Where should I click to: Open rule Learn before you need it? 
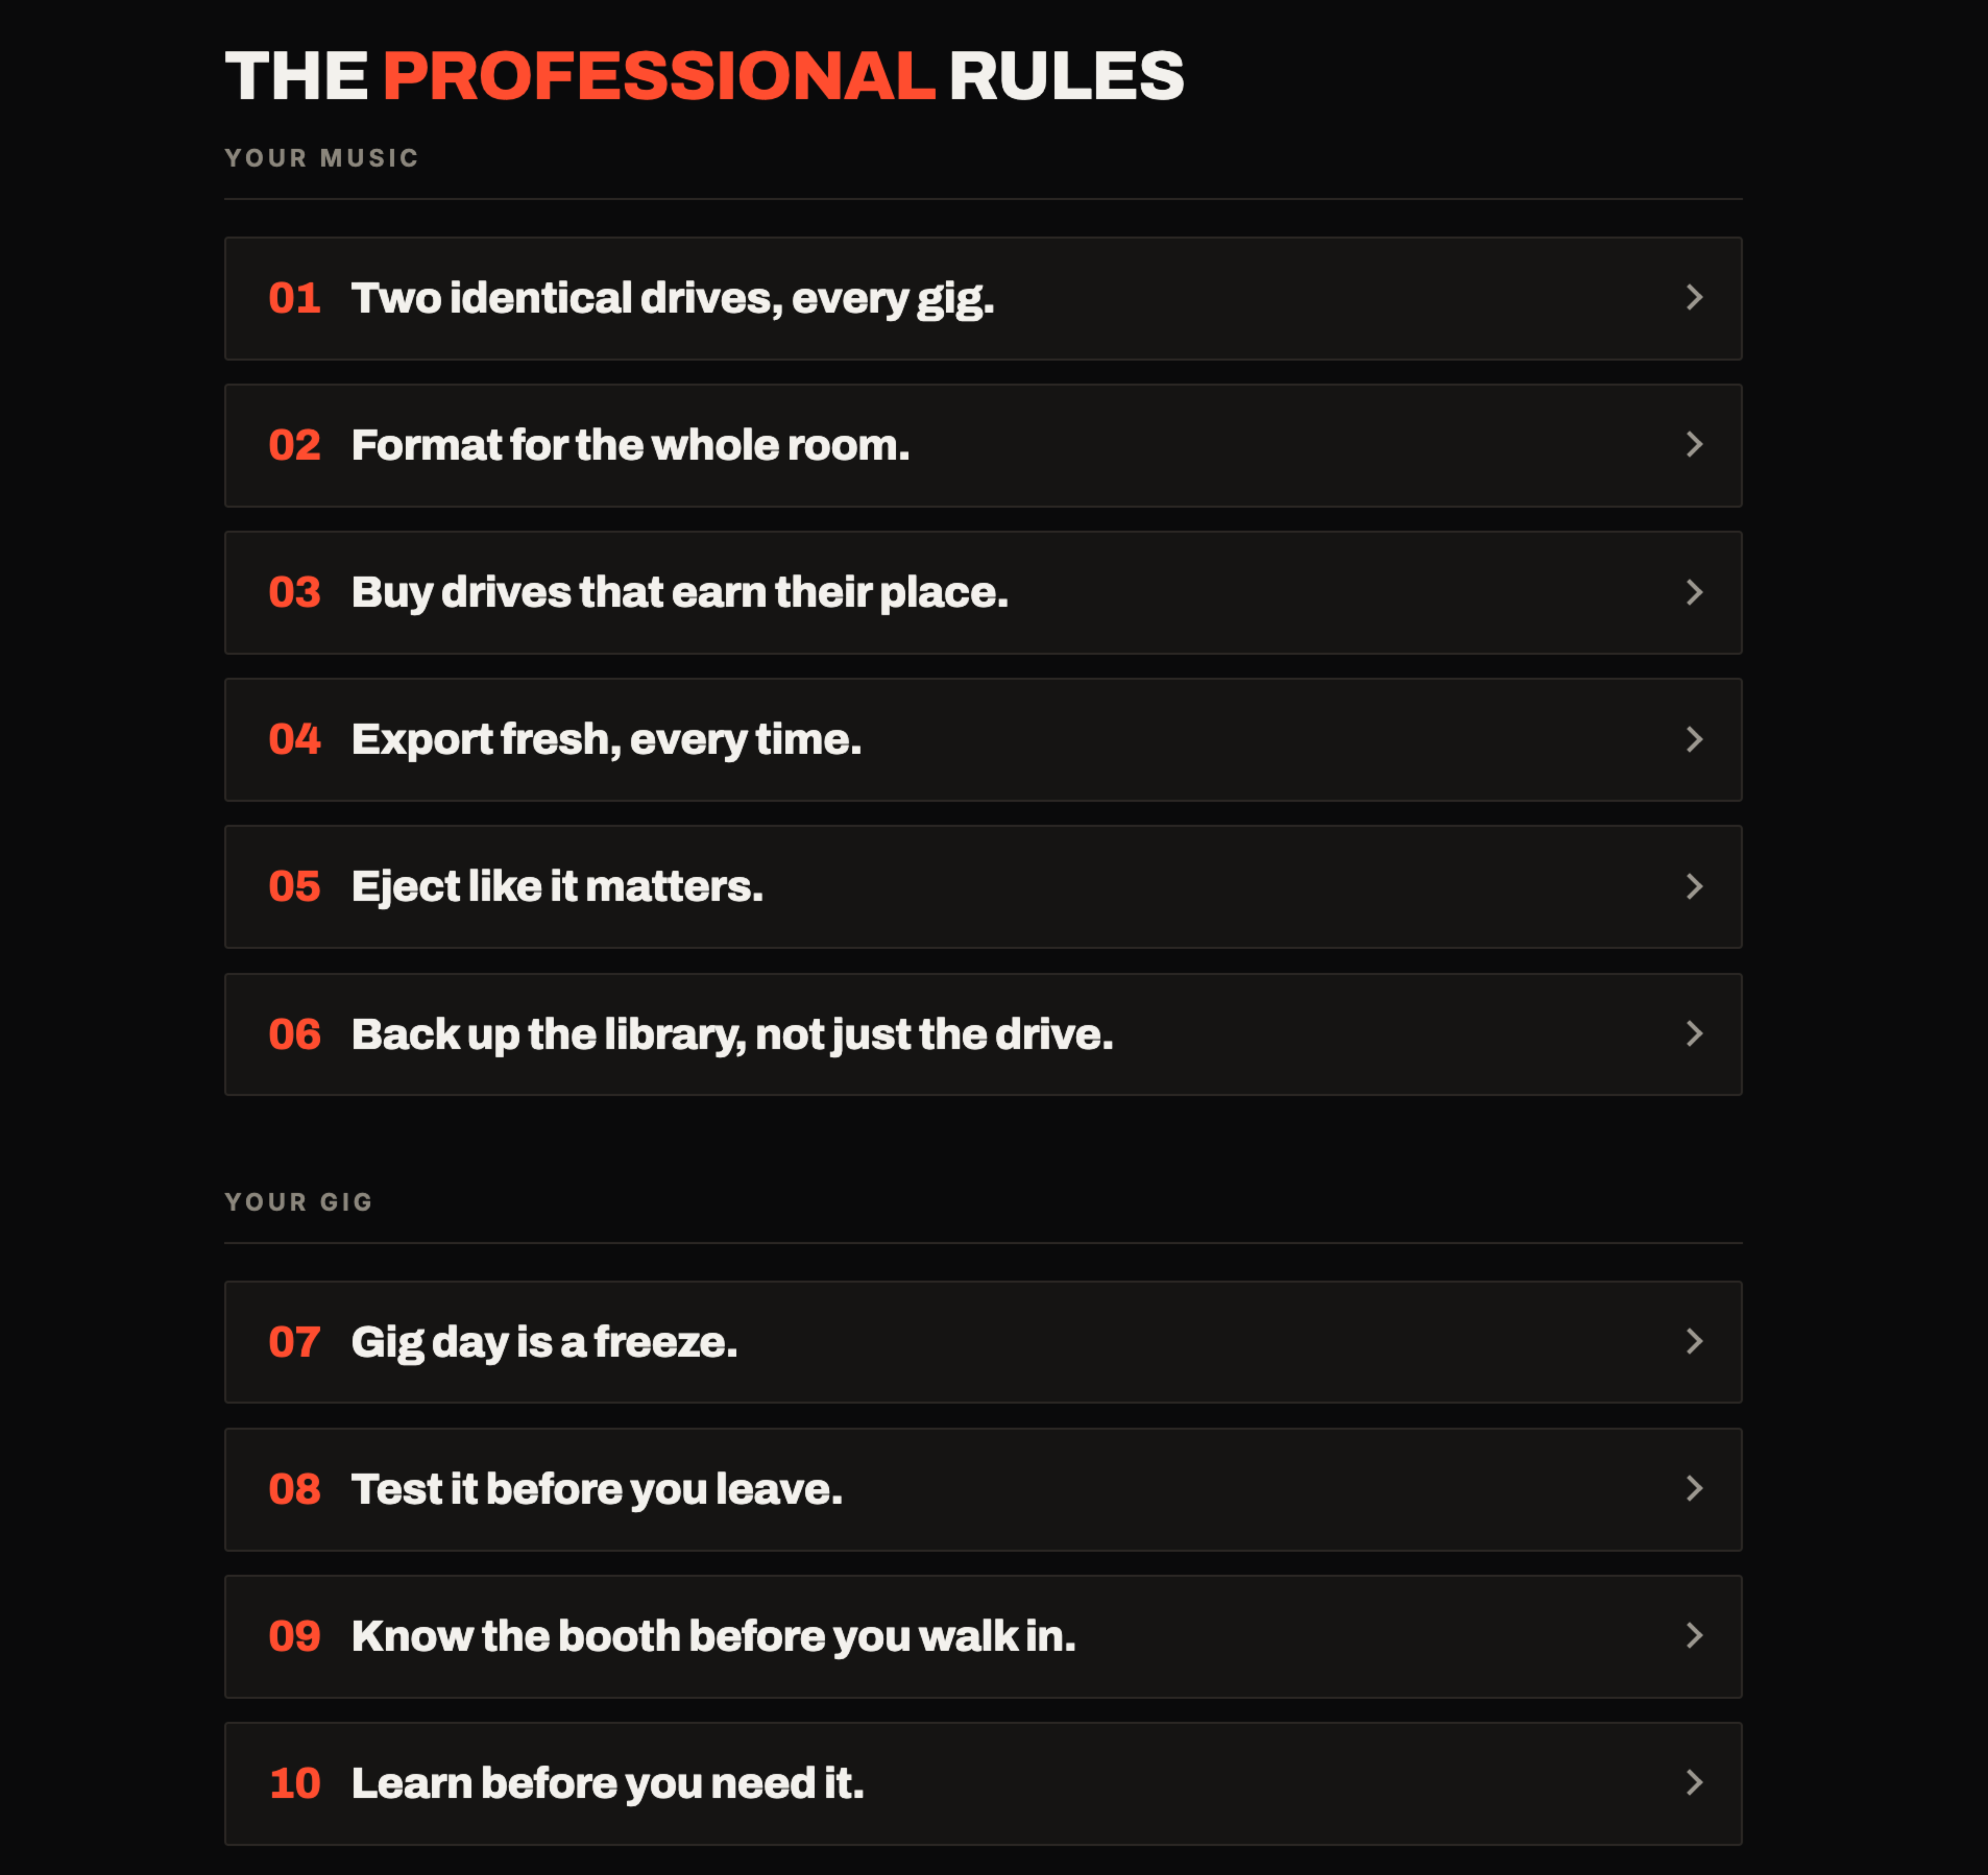pos(983,1783)
